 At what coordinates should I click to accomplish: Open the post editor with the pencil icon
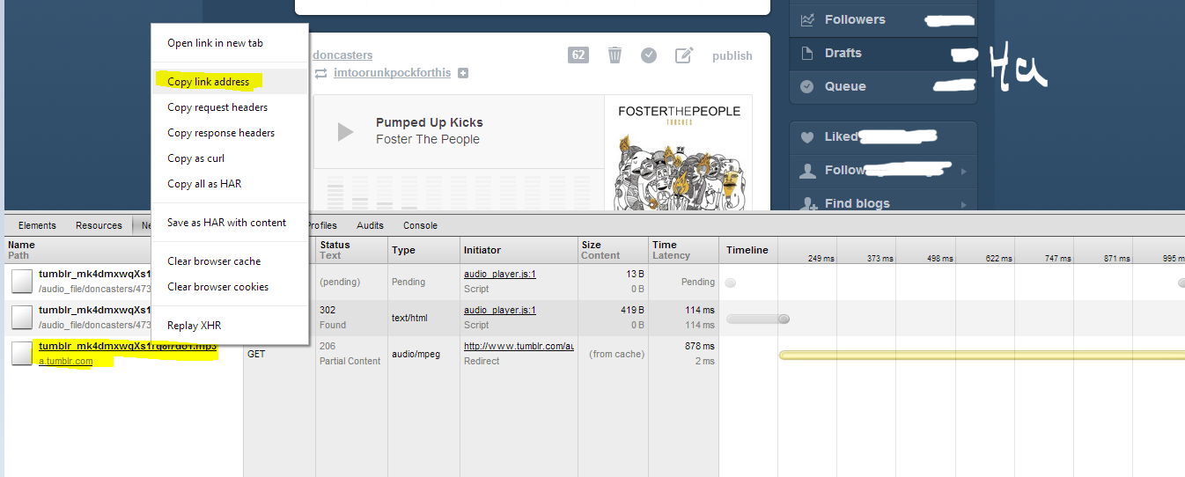[684, 55]
